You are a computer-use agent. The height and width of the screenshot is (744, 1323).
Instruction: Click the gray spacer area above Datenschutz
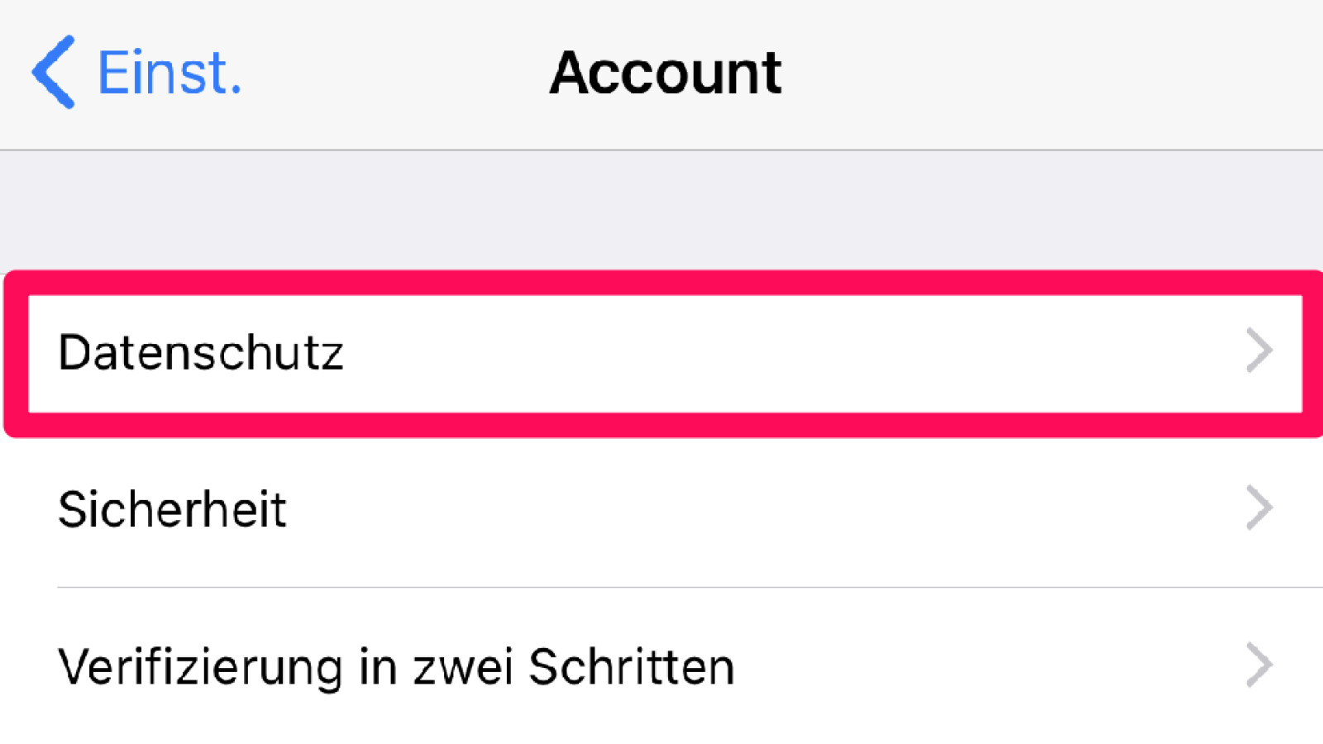coord(661,211)
